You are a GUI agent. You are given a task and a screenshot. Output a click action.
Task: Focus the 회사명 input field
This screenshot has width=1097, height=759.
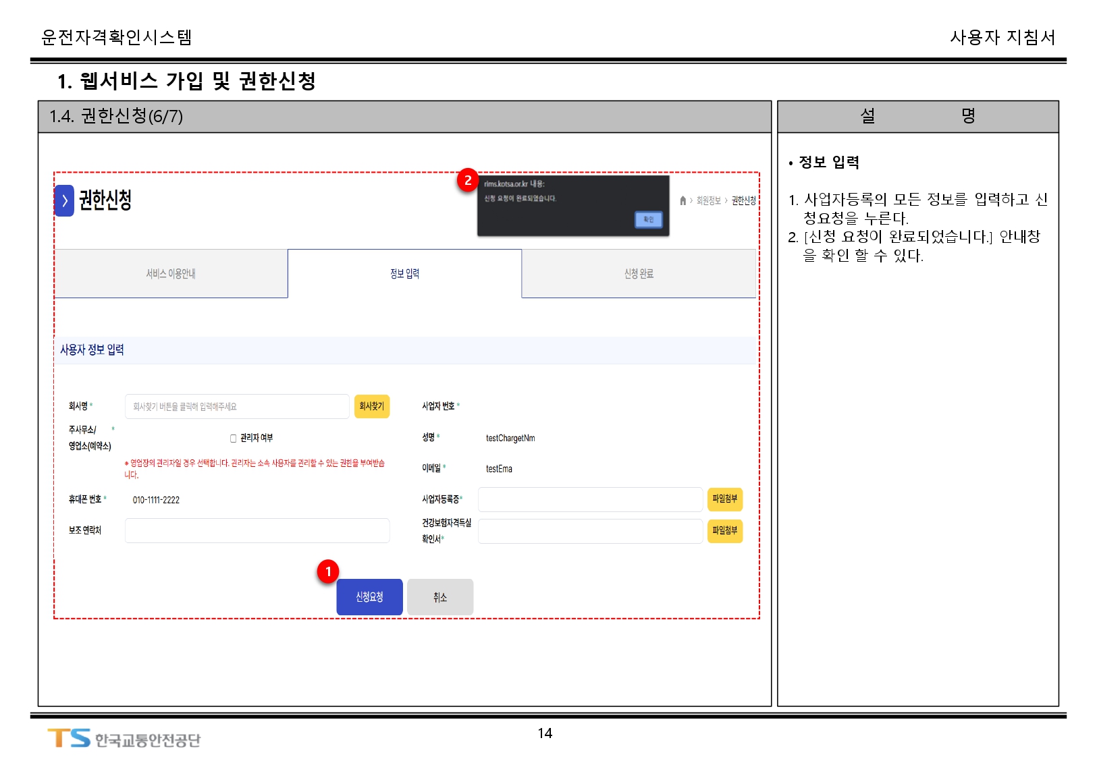[x=237, y=406]
